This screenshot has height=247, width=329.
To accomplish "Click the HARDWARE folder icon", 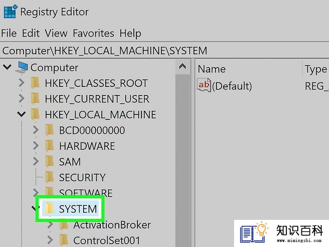I will [x=50, y=146].
